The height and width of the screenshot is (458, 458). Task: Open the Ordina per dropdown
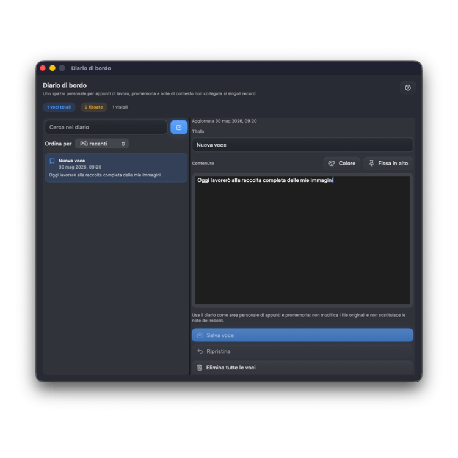tap(102, 144)
